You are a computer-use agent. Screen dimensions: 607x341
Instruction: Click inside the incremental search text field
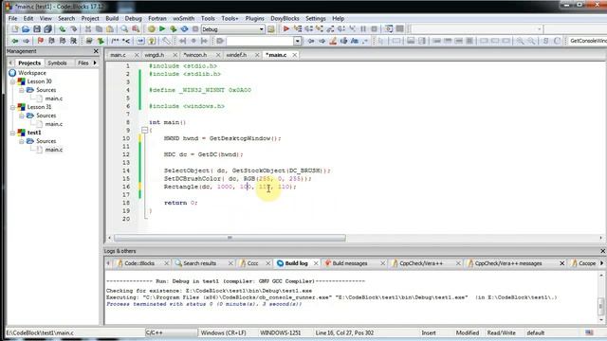coord(260,41)
